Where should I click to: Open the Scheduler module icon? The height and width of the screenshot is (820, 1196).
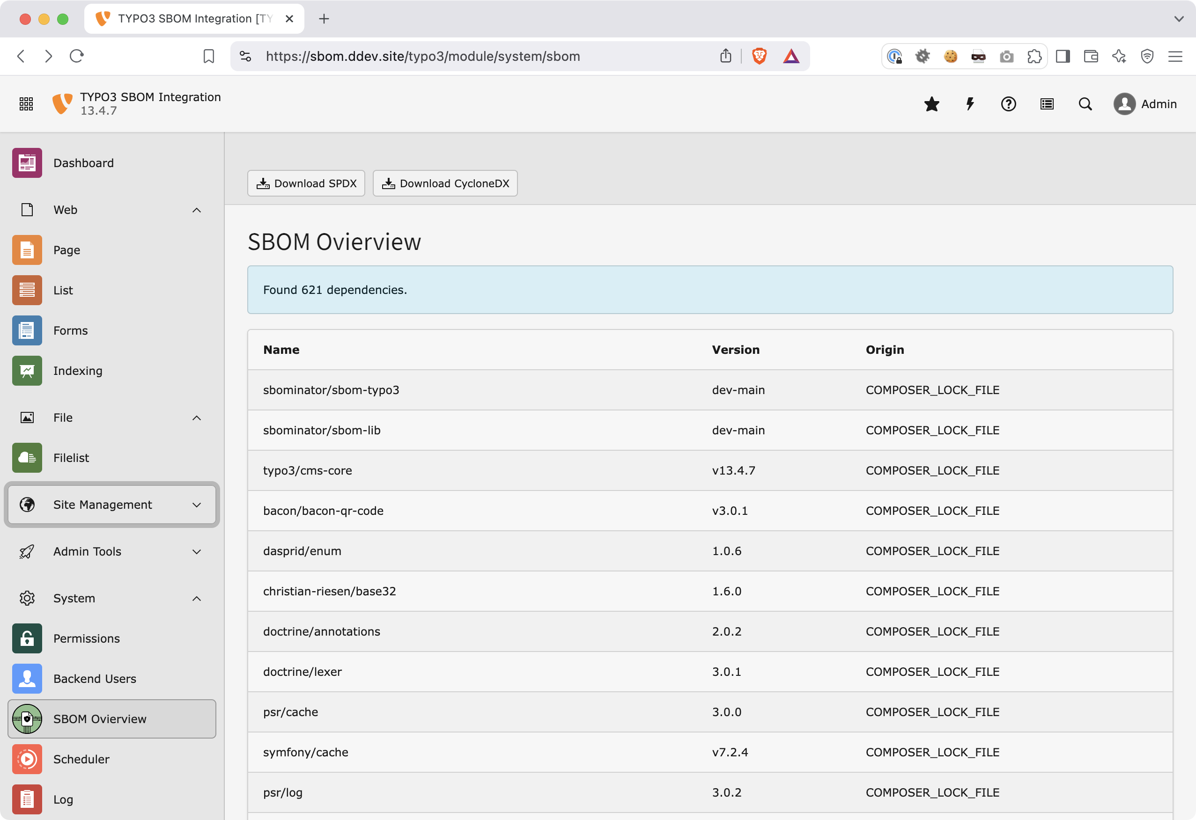pos(27,759)
